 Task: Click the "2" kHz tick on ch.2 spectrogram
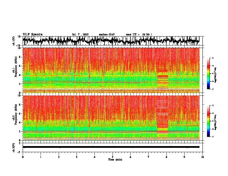tap(20, 131)
